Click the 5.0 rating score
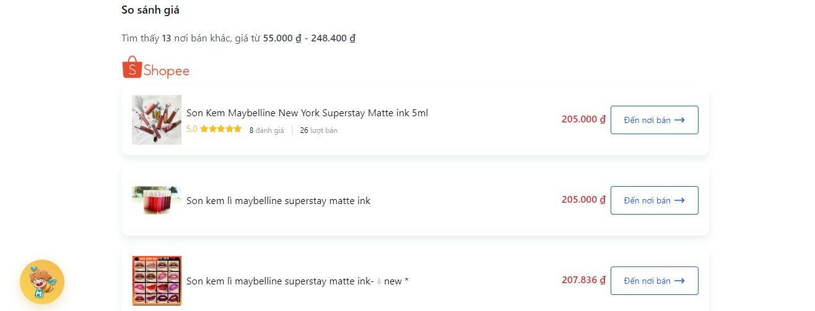The image size is (815, 311). pyautogui.click(x=192, y=129)
